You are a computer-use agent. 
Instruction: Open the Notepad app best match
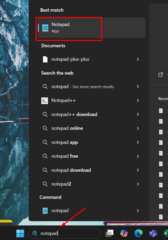(91, 28)
